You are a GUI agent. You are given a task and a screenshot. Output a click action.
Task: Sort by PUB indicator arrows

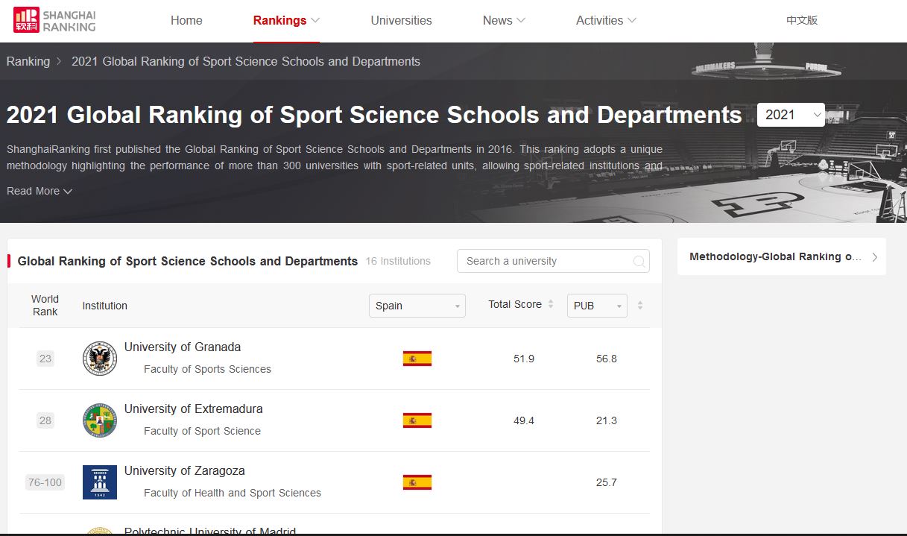(x=640, y=306)
